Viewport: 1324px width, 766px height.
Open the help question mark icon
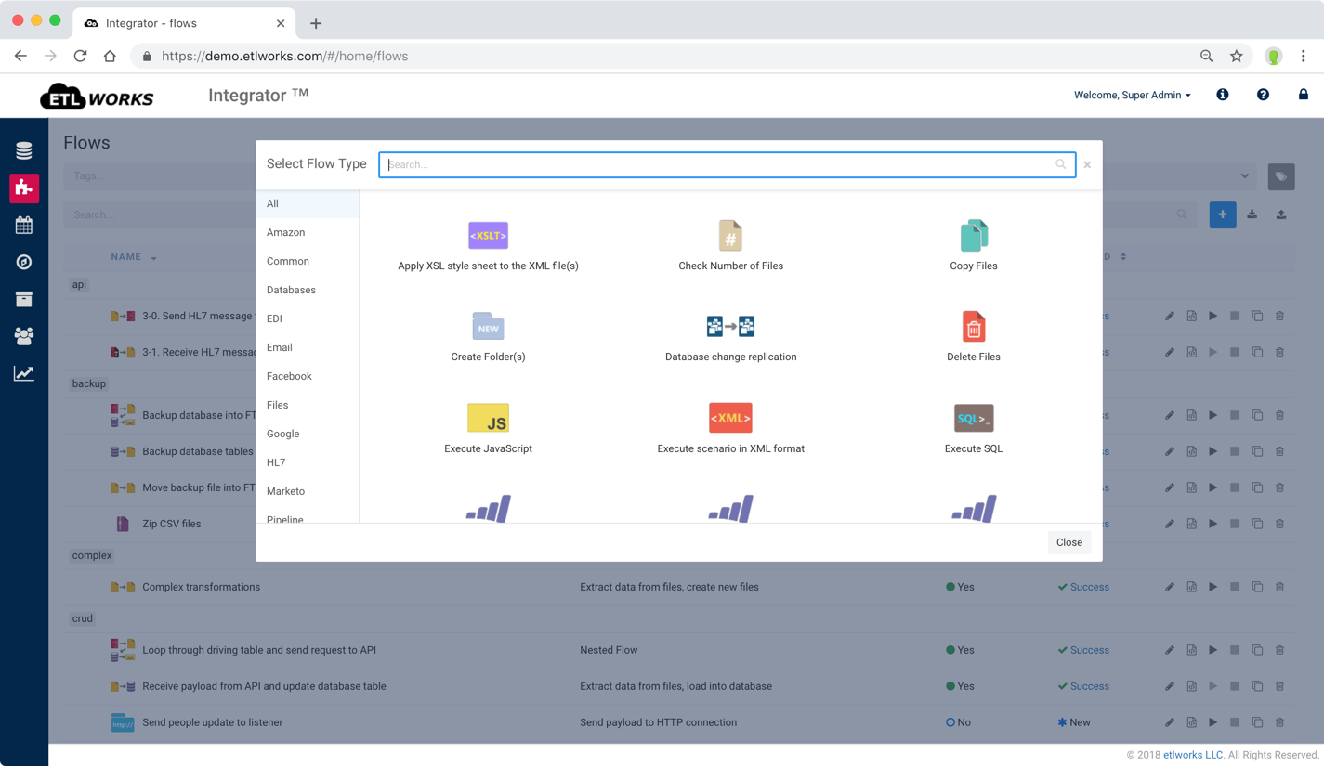point(1263,95)
